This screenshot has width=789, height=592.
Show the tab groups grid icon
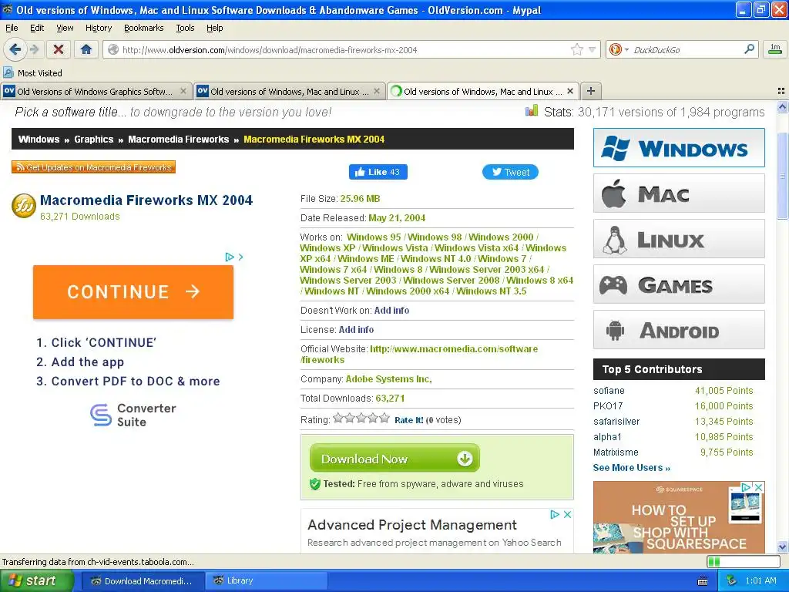pyautogui.click(x=781, y=91)
